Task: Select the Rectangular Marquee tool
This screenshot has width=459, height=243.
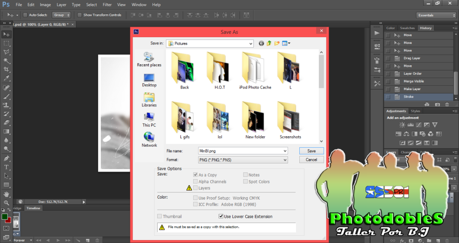Action: 6,43
